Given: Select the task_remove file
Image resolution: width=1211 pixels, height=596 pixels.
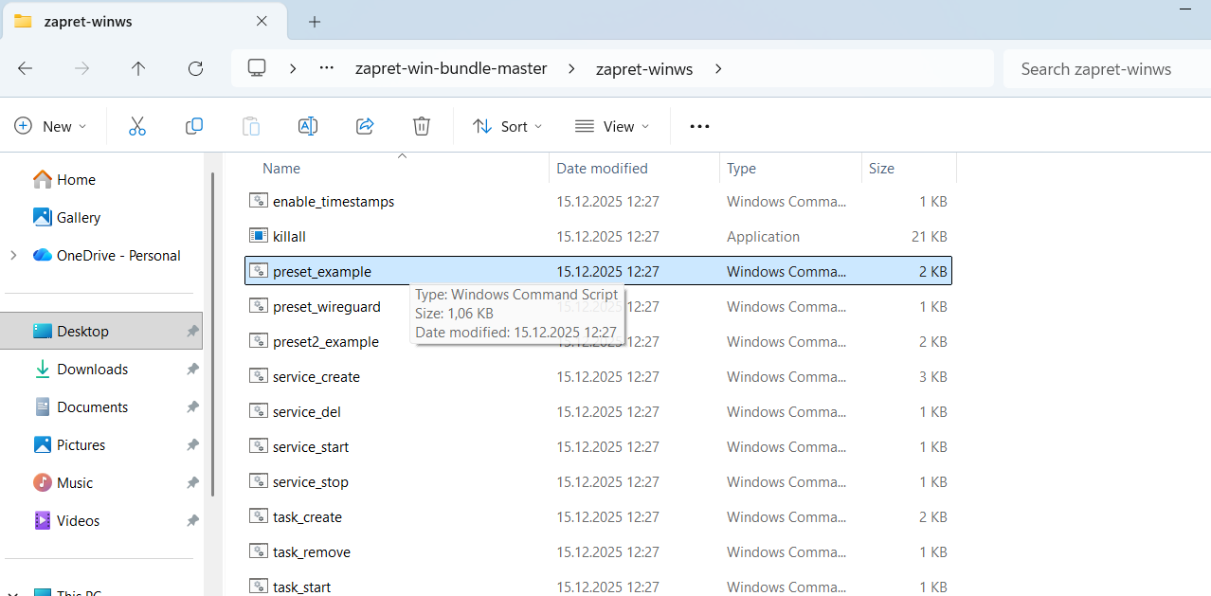Looking at the screenshot, I should tap(598, 551).
